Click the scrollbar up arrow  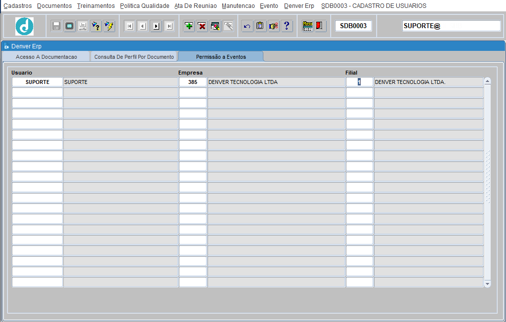488,81
